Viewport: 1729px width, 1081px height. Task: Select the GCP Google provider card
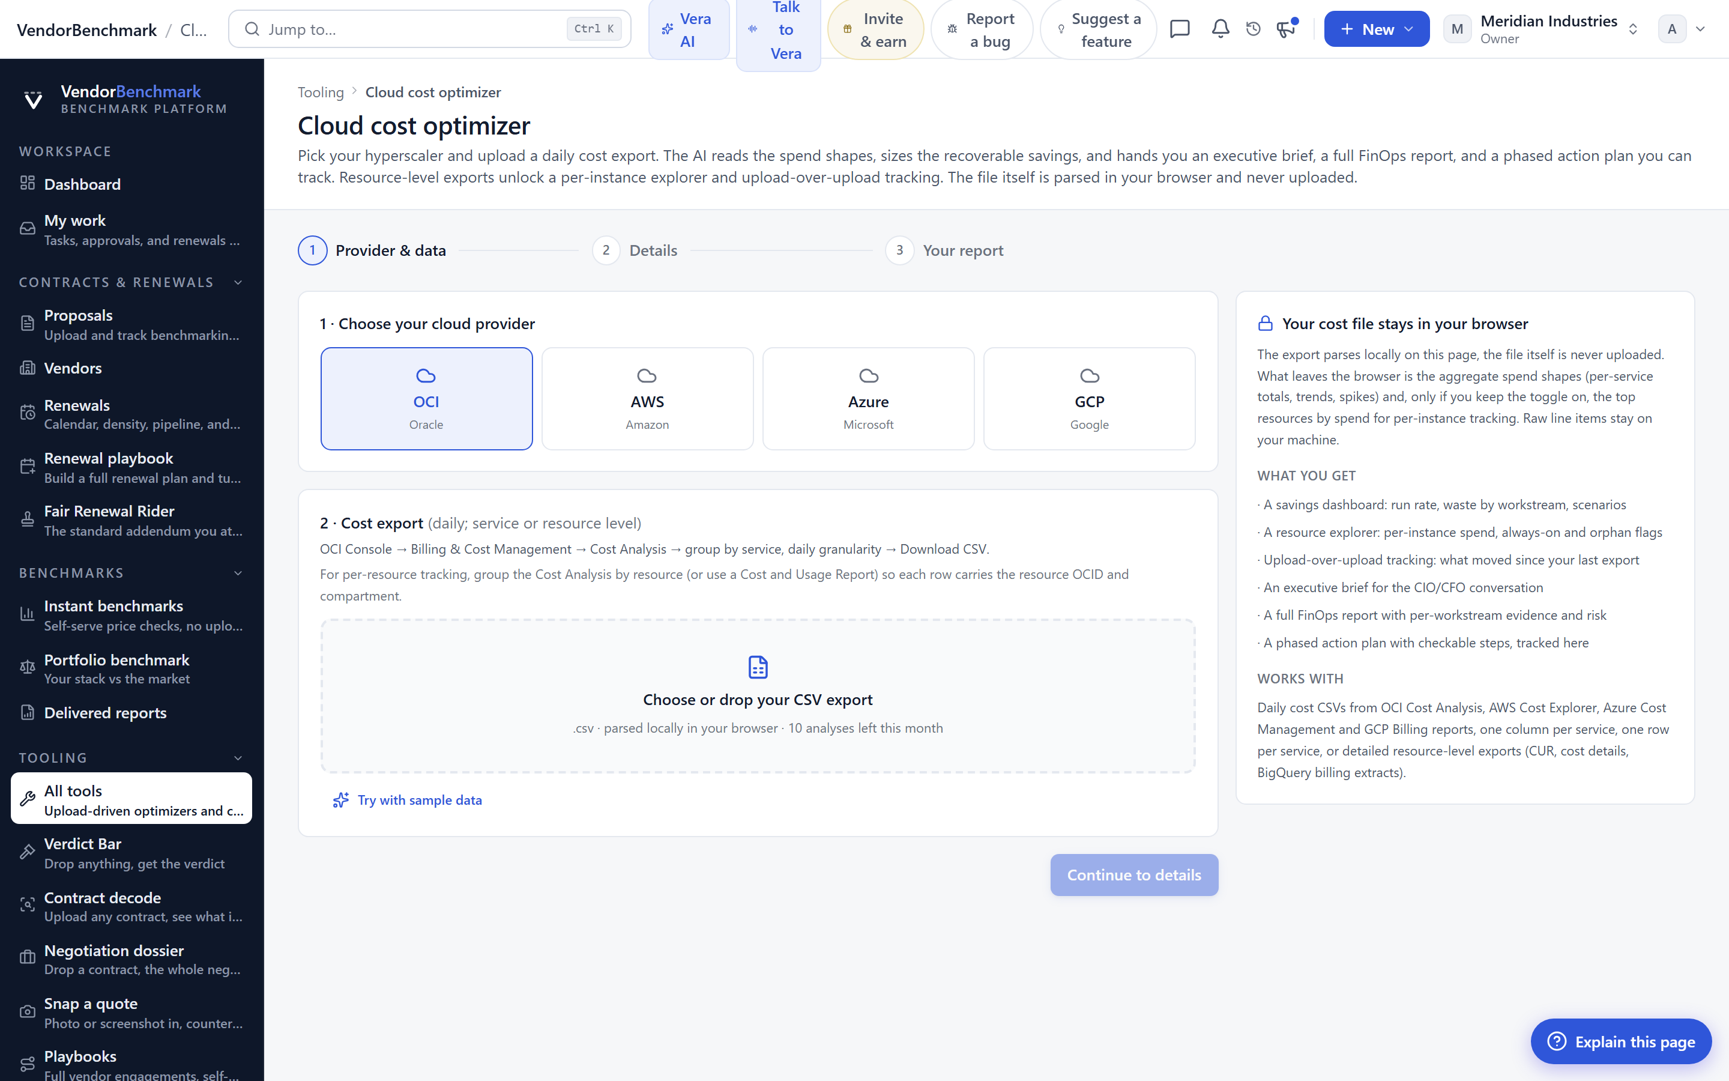pyautogui.click(x=1089, y=399)
